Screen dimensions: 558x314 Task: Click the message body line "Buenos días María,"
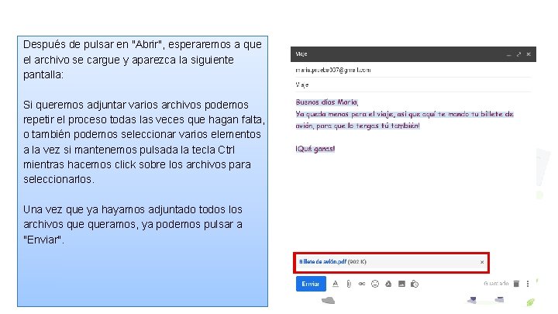(x=327, y=102)
